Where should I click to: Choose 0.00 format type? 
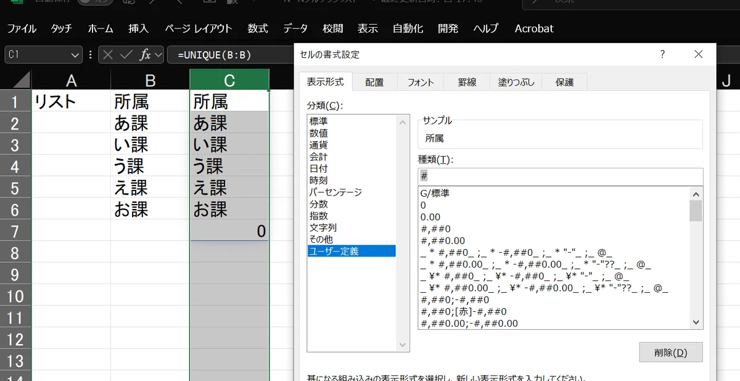point(554,217)
